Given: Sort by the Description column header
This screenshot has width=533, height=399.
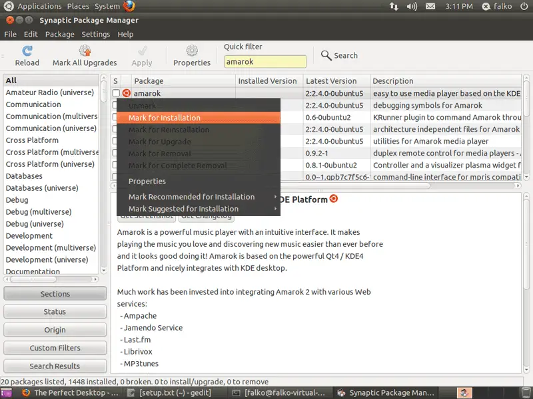Looking at the screenshot, I should [446, 81].
